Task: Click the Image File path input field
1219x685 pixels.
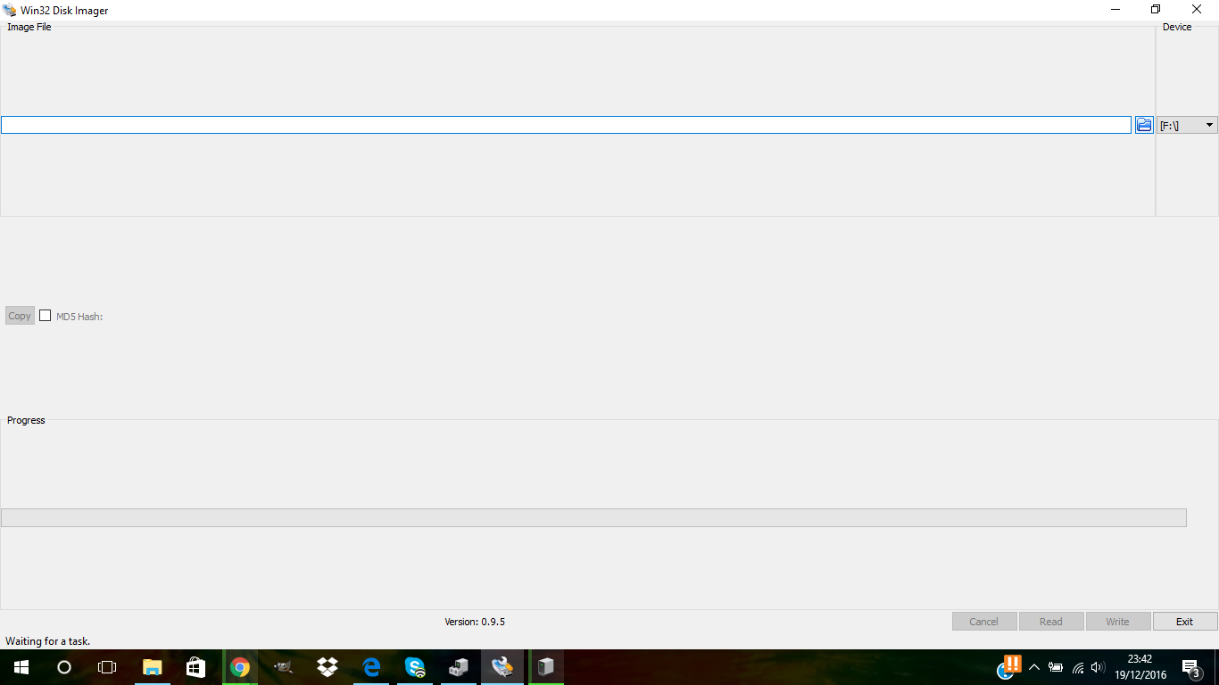Action: [x=566, y=125]
